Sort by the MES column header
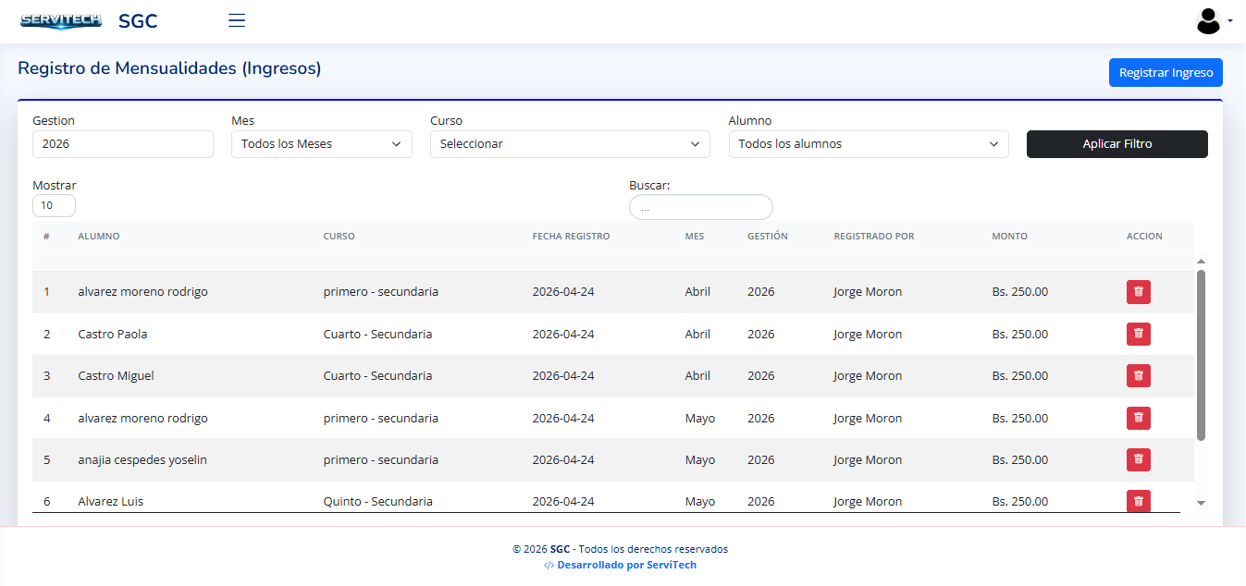1246x586 pixels. click(x=695, y=237)
